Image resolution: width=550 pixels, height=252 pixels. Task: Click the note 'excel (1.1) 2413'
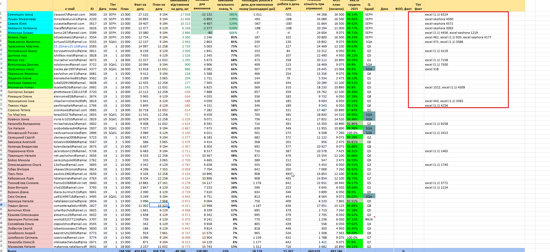[x=436, y=133]
